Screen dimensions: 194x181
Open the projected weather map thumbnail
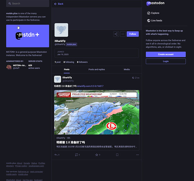coord(97,112)
